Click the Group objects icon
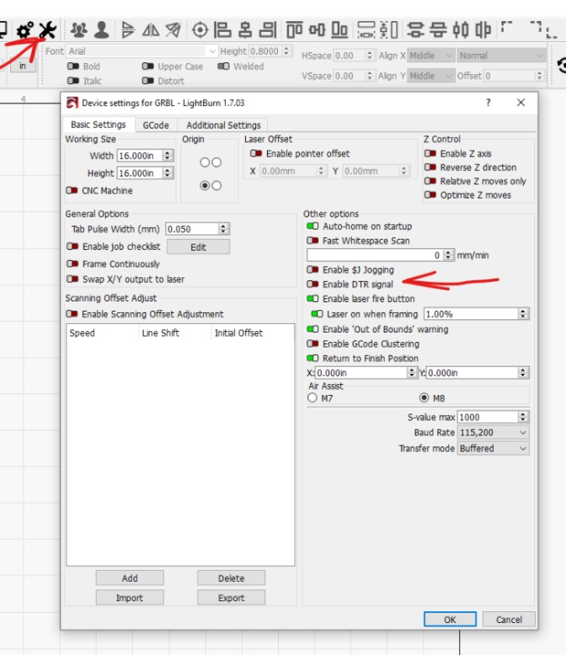 (x=78, y=30)
